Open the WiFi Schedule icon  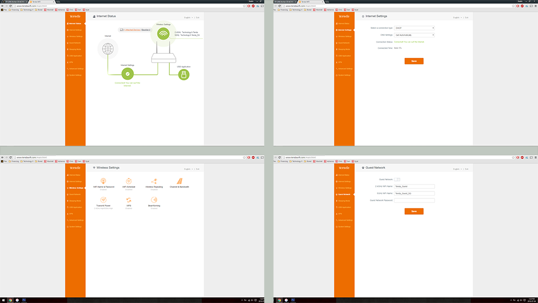pos(129,181)
